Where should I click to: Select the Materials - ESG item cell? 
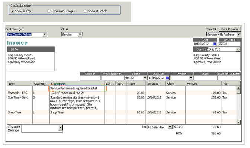pyautogui.click(x=20, y=93)
